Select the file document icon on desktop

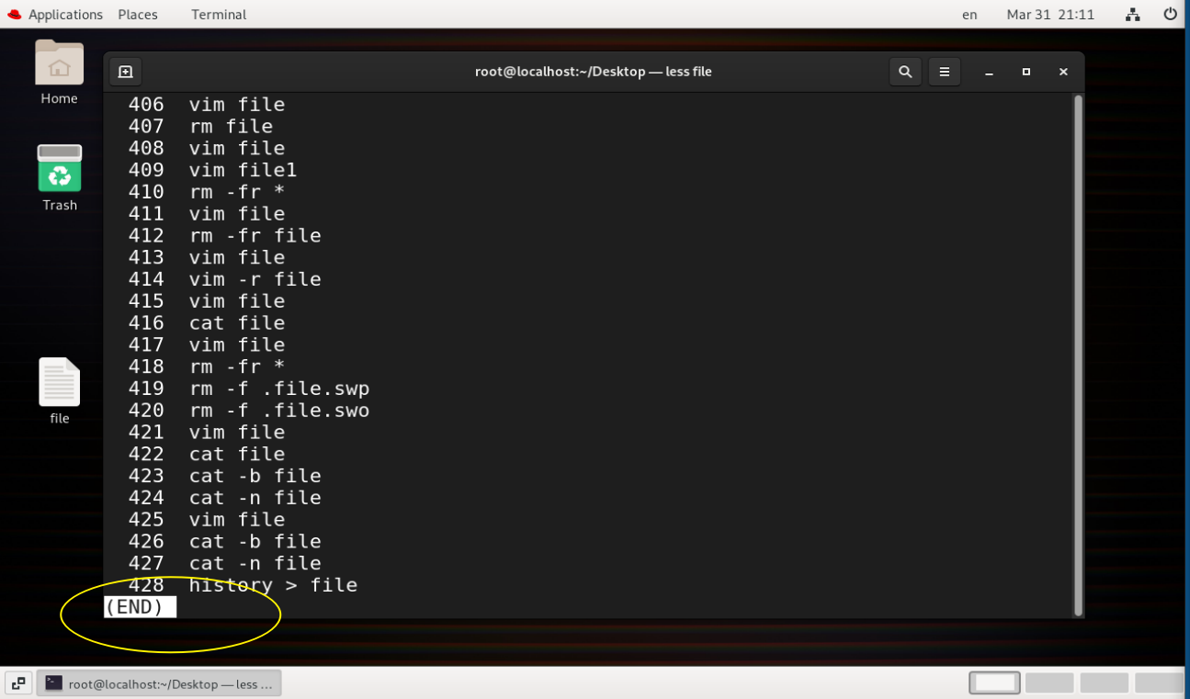tap(59, 391)
